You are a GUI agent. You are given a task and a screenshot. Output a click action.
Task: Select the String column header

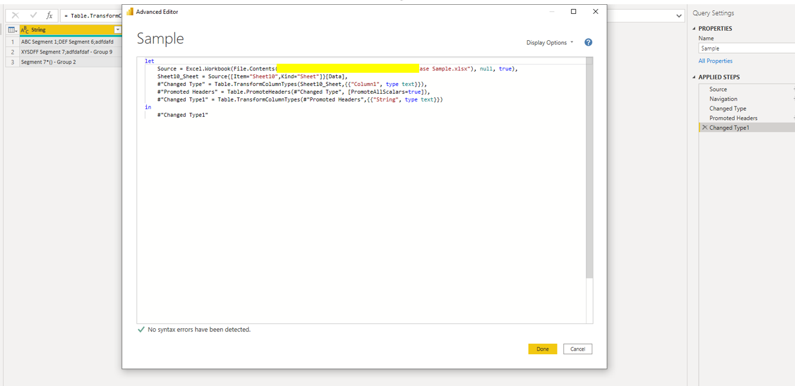(x=70, y=29)
